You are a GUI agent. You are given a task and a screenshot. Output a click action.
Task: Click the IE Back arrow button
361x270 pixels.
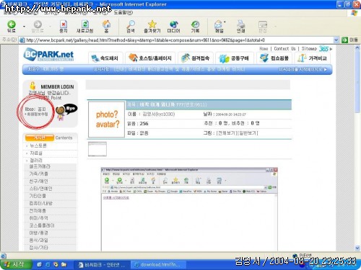coord(12,26)
